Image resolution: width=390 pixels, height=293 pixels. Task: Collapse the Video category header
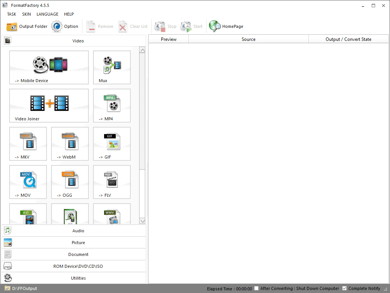[74, 40]
